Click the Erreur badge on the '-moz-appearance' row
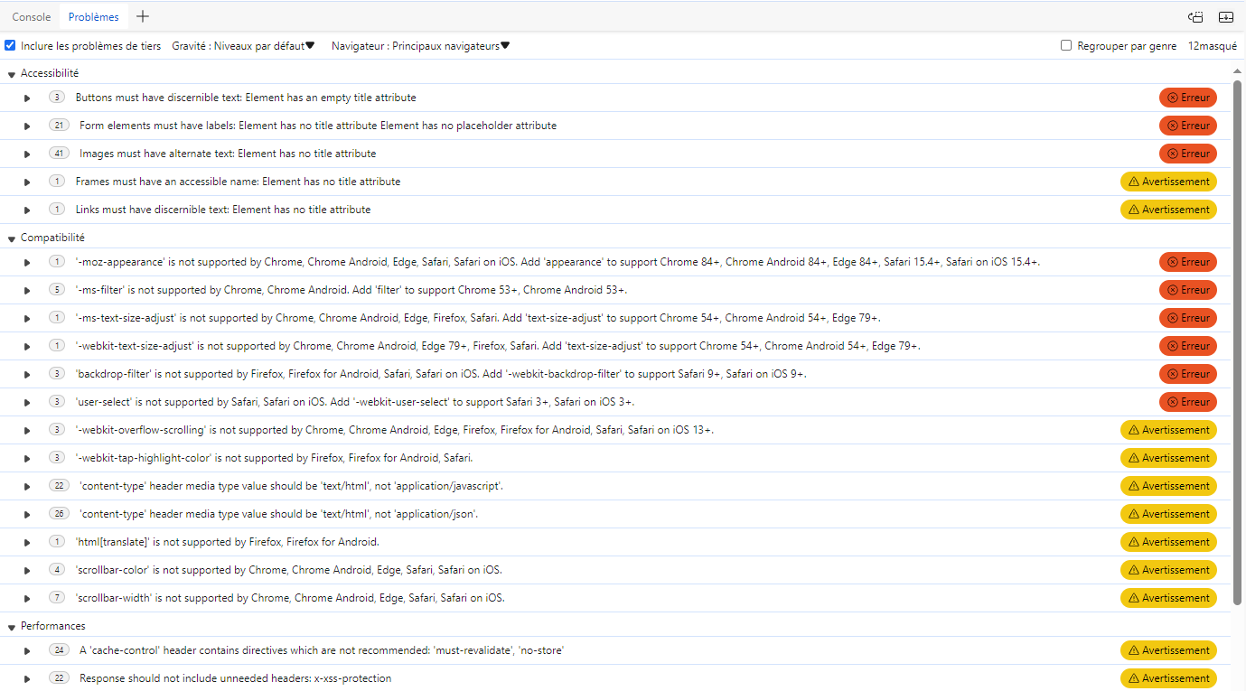This screenshot has width=1246, height=691. pos(1188,262)
